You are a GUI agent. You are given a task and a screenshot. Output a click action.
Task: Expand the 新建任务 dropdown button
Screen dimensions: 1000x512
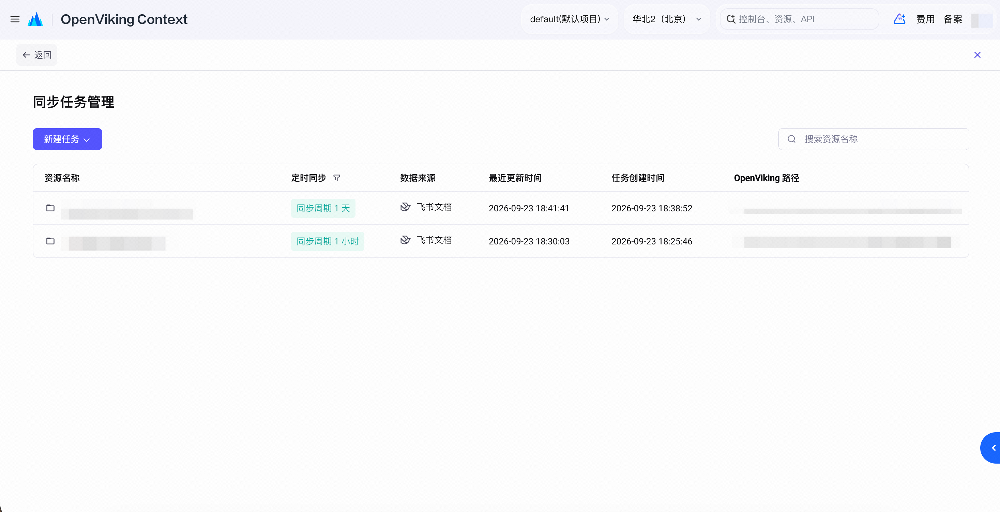pos(67,139)
